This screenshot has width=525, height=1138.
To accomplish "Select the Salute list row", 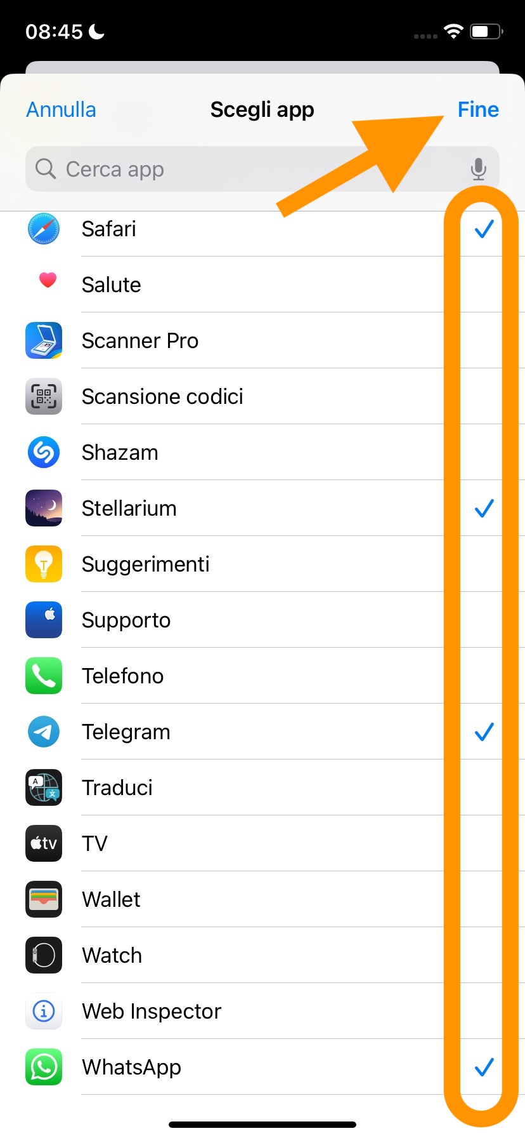I will pos(254,284).
